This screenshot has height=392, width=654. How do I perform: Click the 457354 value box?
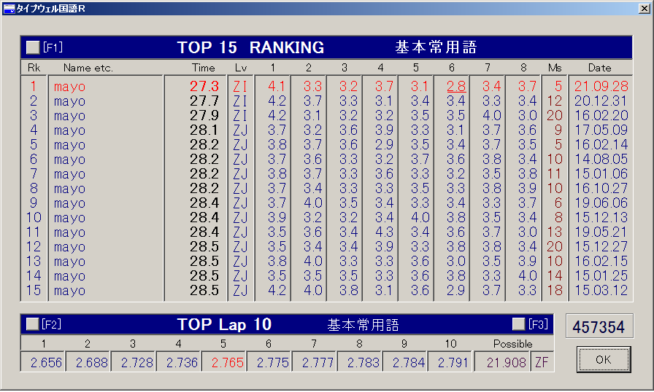click(599, 326)
